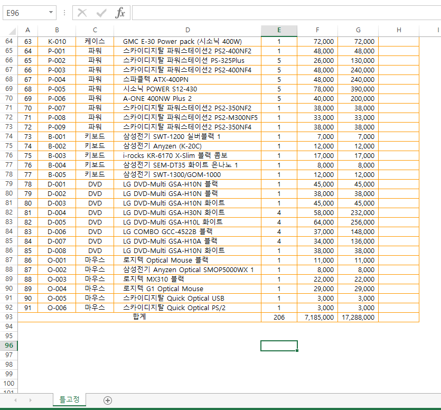The image size is (441, 410).
Task: Select column F header
Action: (x=317, y=30)
